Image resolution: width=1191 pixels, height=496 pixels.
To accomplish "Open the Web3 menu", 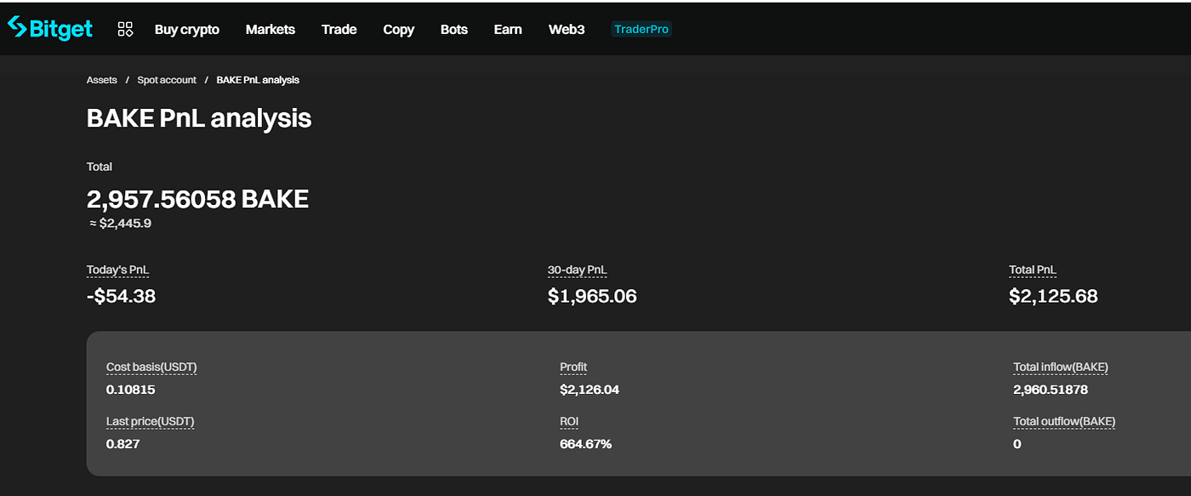I will (x=567, y=30).
